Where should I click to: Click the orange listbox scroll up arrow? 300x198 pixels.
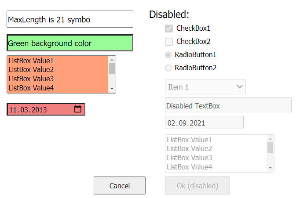click(x=112, y=59)
